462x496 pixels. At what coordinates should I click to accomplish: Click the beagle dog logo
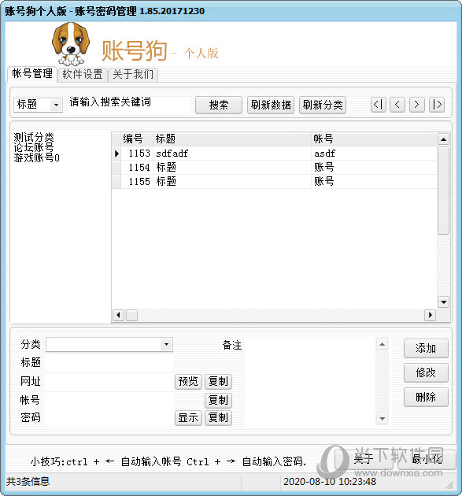(71, 43)
